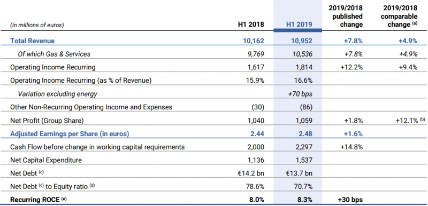Click the Net Profit (Group Share) label
Viewport: 428px width, 206px height.
(47, 121)
